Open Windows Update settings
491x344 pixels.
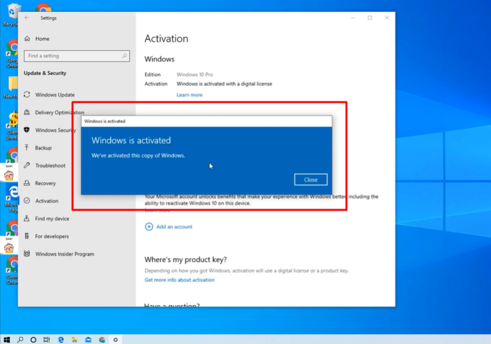(x=55, y=95)
